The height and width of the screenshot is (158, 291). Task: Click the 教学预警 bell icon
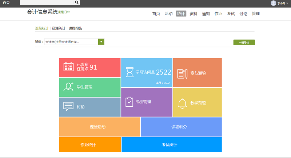[x=182, y=103]
